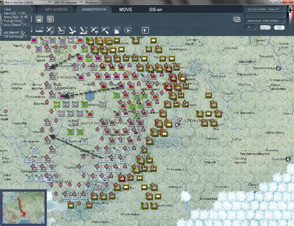Click the floppy disk save game icon
This screenshot has width=294, height=226.
pos(39,19)
